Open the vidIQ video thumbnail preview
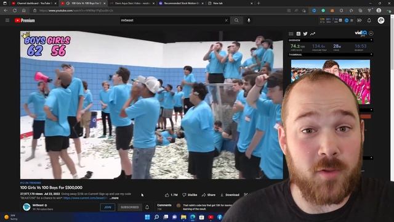The height and width of the screenshot is (222, 394). pos(331,82)
